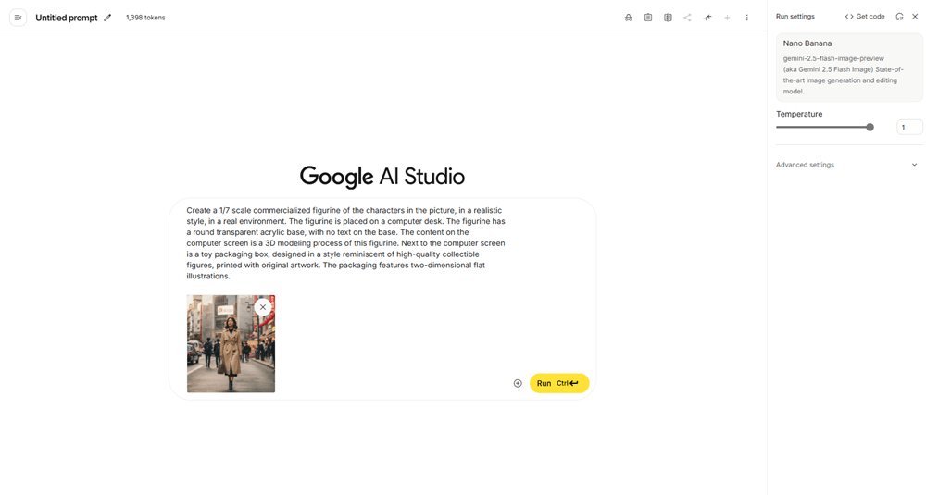926x495 pixels.
Task: Click the share prompt icon
Action: [x=687, y=18]
